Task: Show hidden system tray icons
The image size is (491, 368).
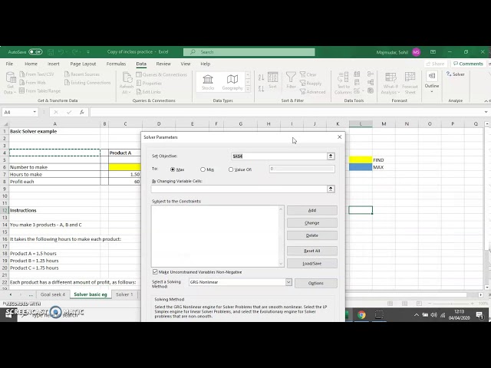Action: pyautogui.click(x=416, y=315)
